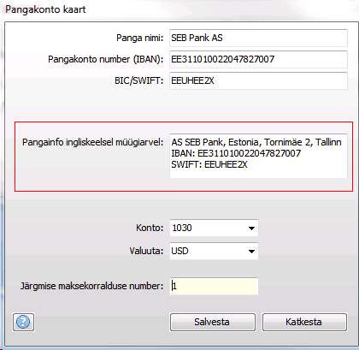Edit the Pangainfo ingliskeelsel müügiarvel text area

[x=258, y=156]
